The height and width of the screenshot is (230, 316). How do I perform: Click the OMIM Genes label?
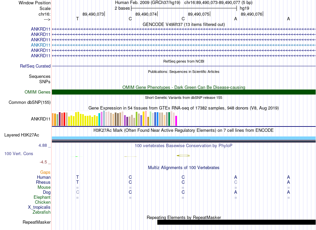point(37,92)
